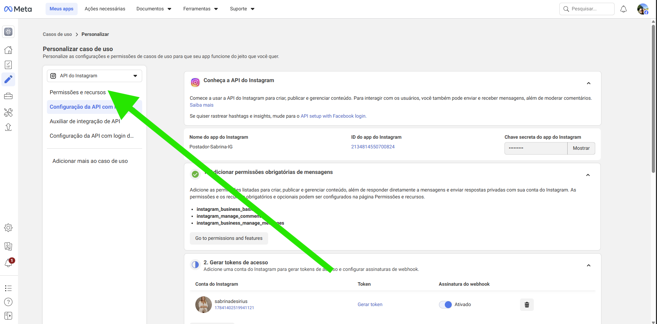
Task: Click Go to permissions and features button
Action: coord(229,238)
